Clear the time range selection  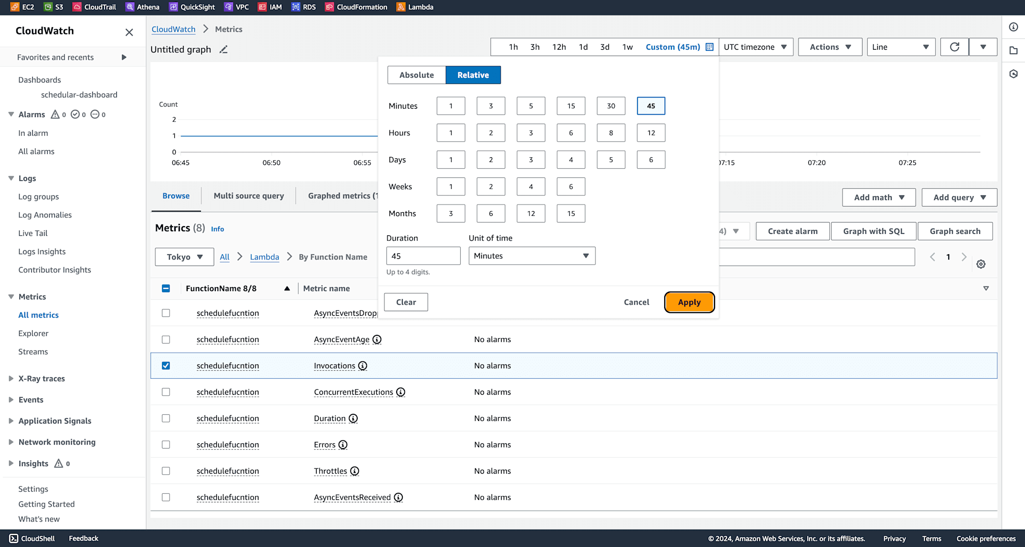(x=406, y=302)
